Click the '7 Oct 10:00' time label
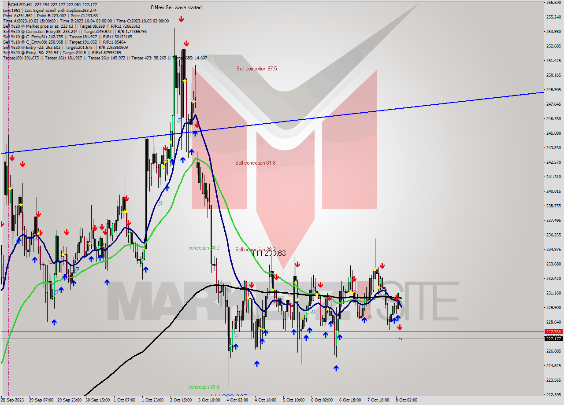 point(378,400)
